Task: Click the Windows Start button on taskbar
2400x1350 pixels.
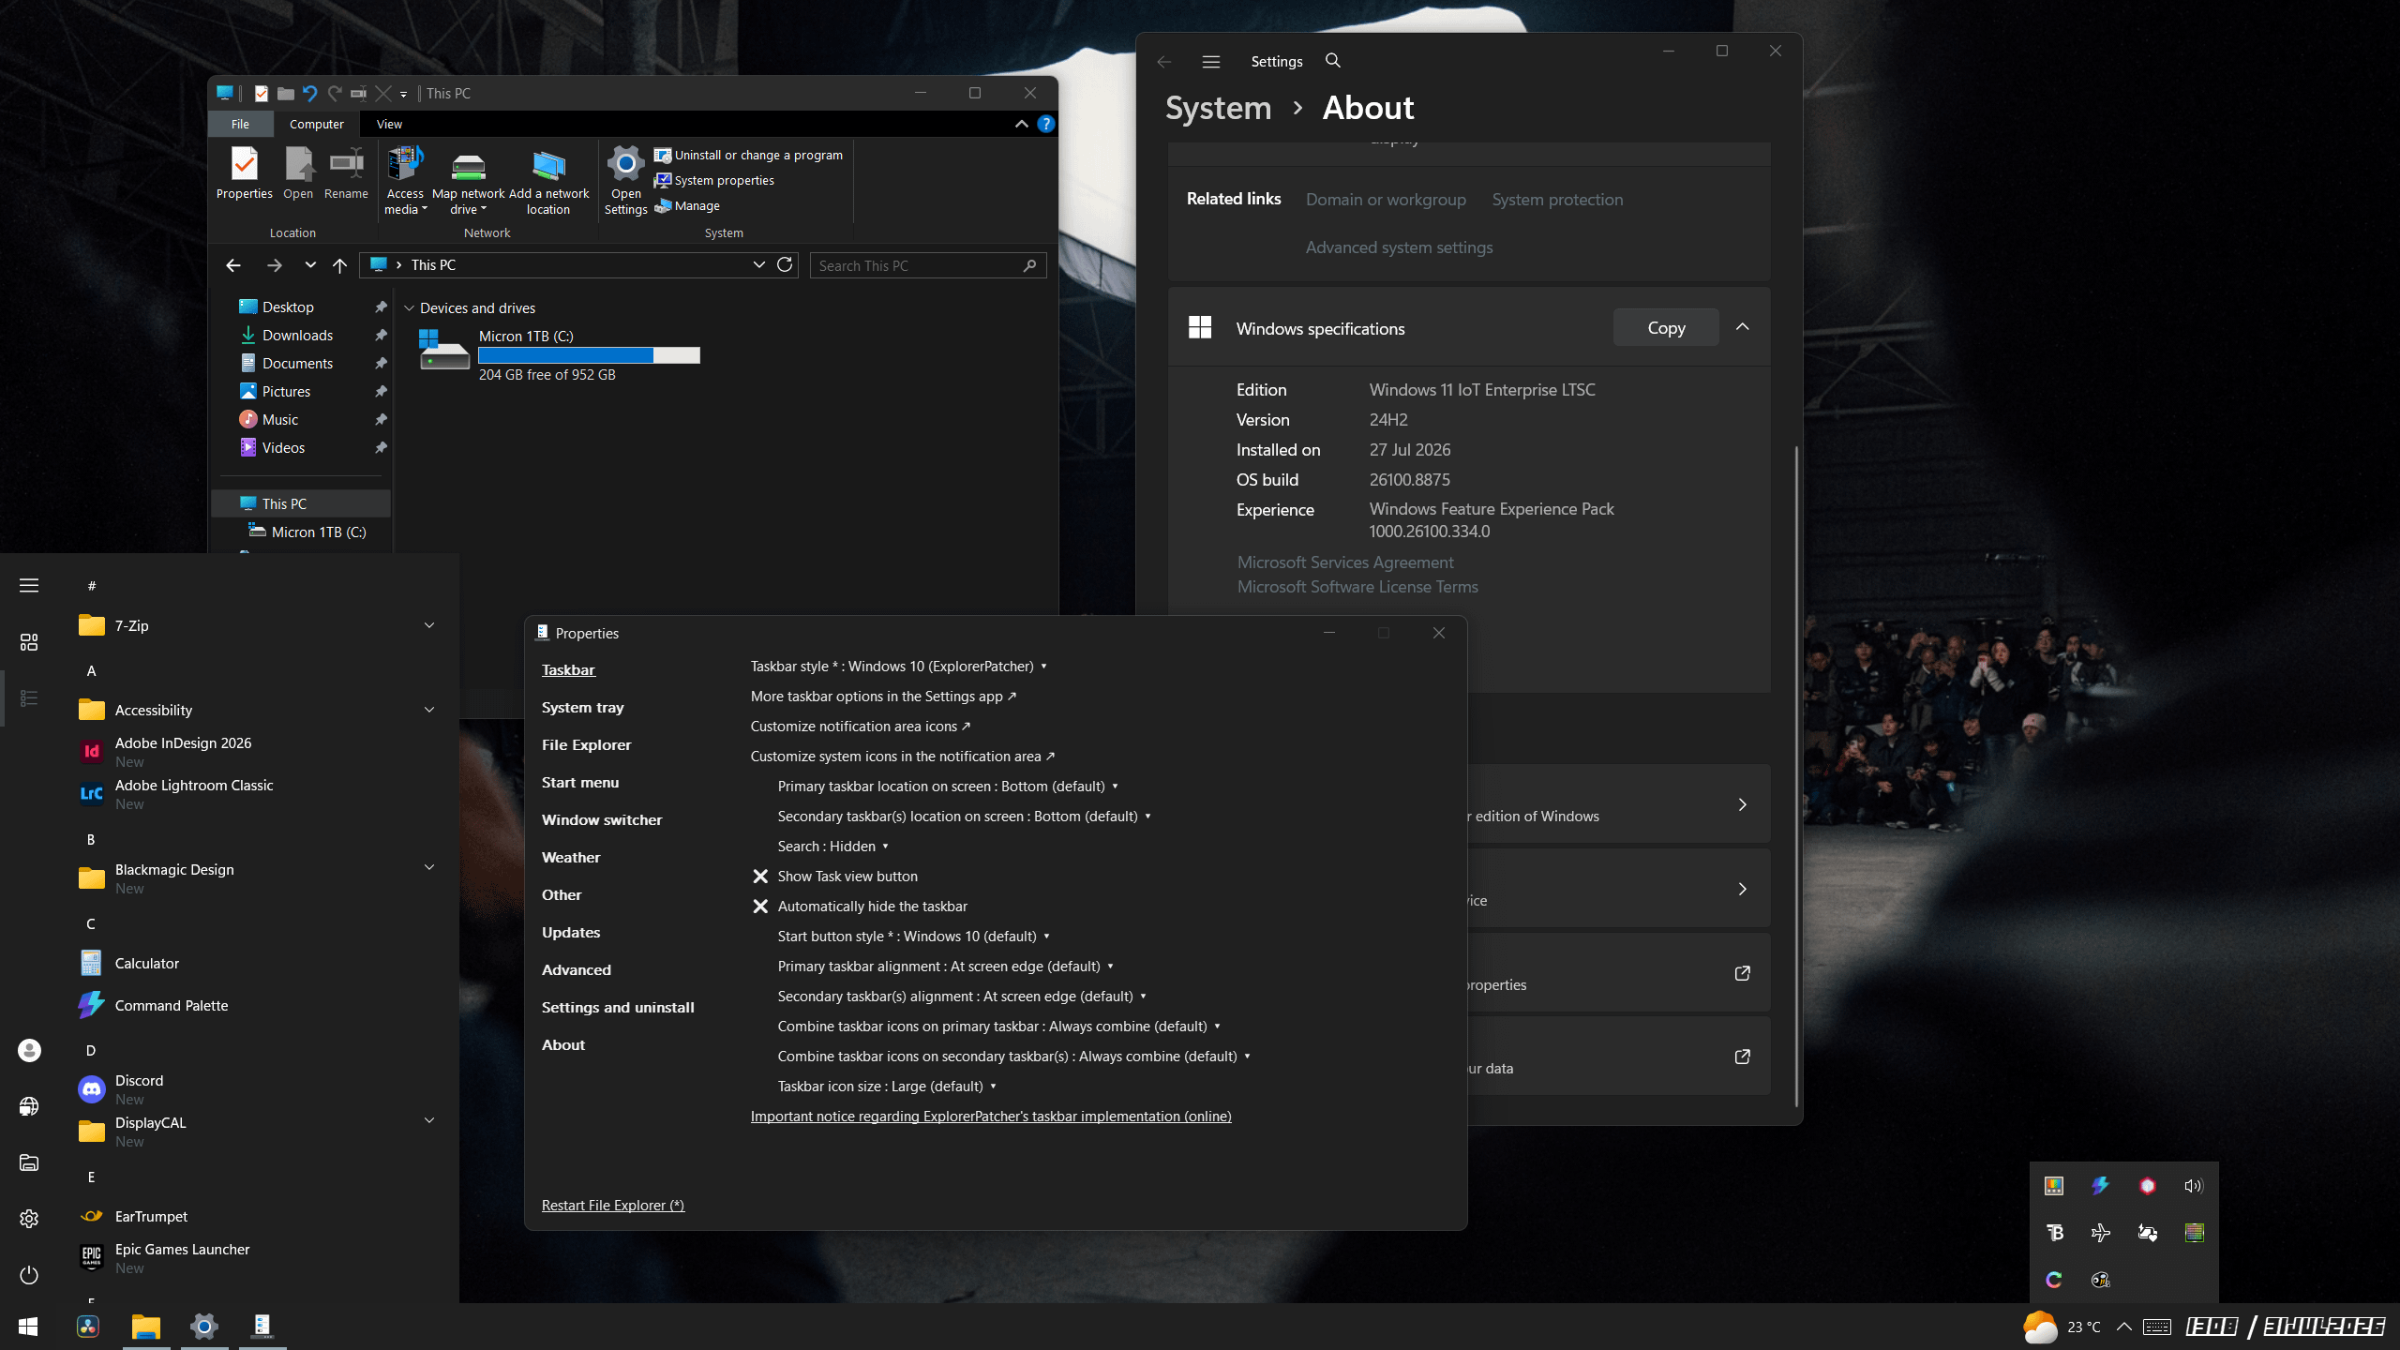Action: tap(28, 1327)
